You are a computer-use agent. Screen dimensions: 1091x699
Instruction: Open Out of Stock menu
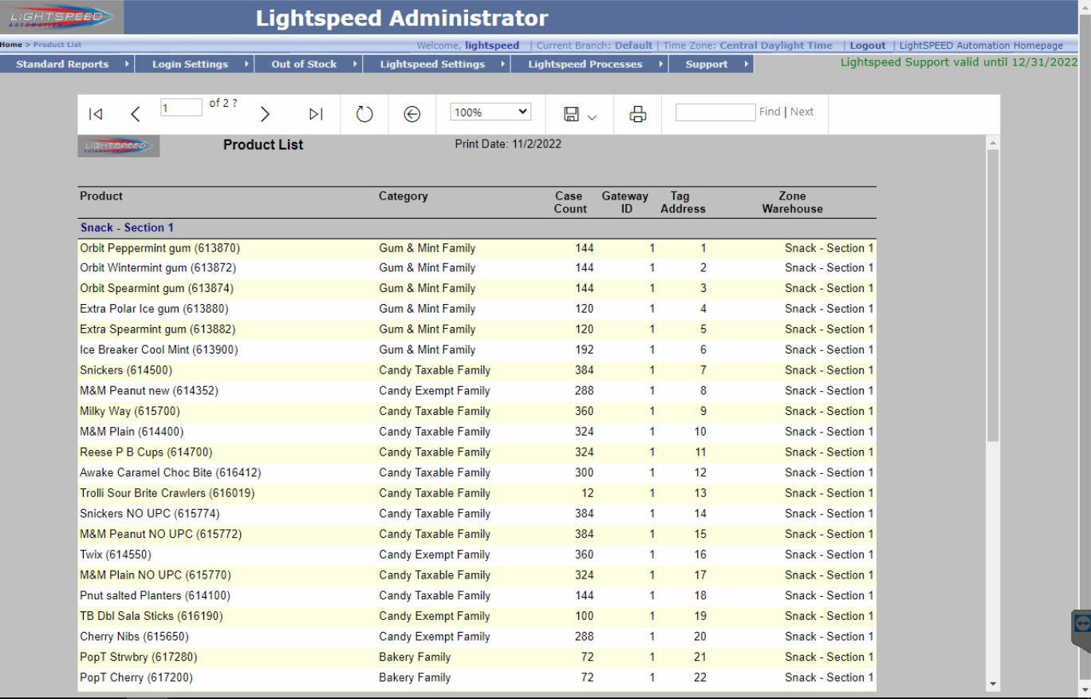(309, 64)
